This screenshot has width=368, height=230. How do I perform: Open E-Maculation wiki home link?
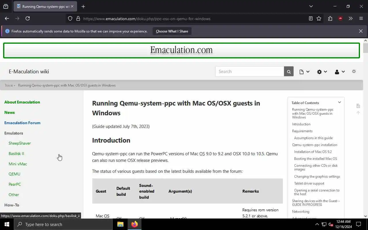click(x=29, y=72)
